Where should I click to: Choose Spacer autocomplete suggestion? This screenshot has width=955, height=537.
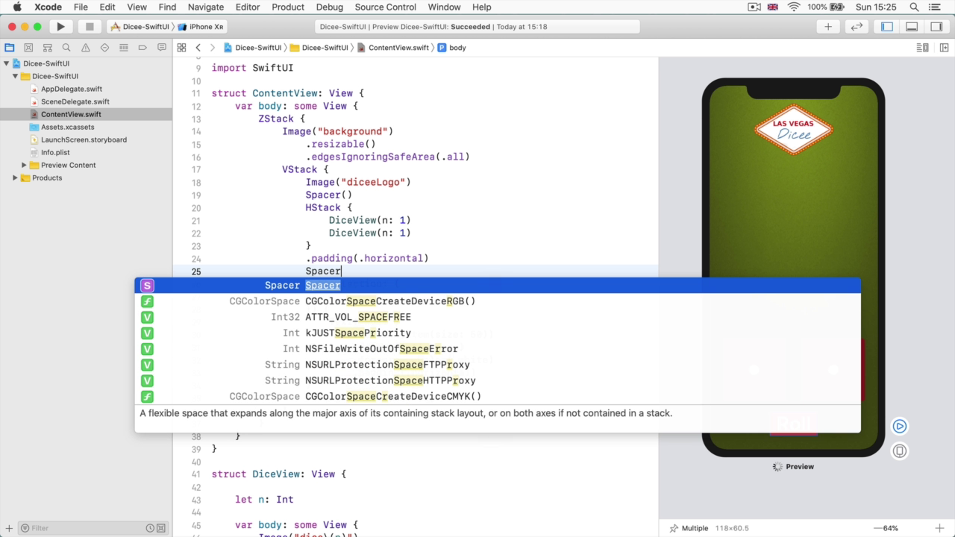pos(498,285)
